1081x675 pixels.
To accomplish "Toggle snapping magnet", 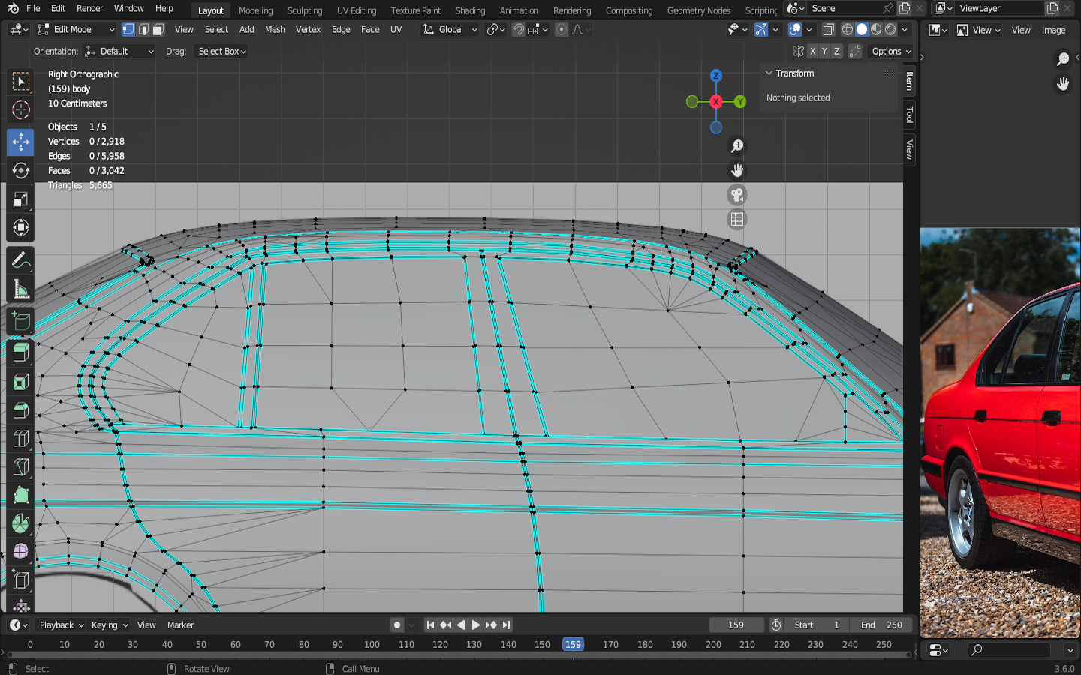I will click(518, 30).
